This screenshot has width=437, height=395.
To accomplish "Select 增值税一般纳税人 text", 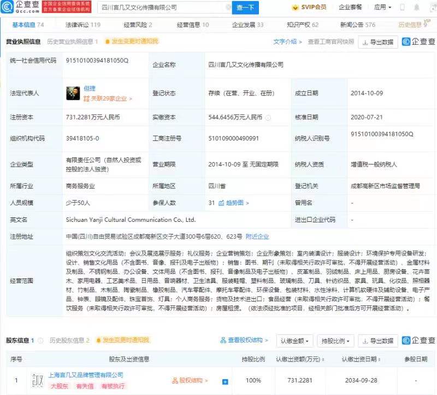I will pos(374,164).
